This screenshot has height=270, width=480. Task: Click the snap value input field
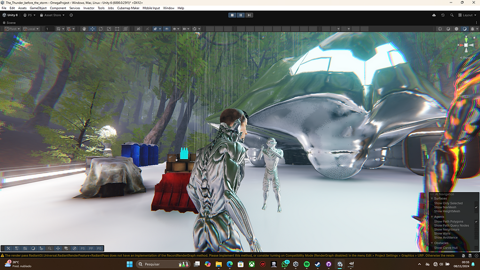(49, 29)
